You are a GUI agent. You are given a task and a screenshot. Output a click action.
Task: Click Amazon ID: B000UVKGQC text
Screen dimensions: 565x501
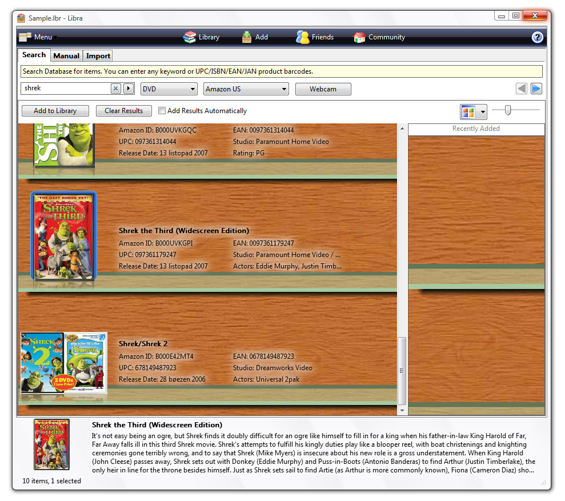[158, 130]
